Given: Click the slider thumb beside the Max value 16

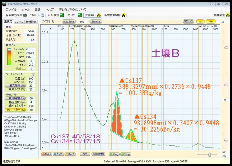Looking at the screenshot, I should [x=226, y=48].
